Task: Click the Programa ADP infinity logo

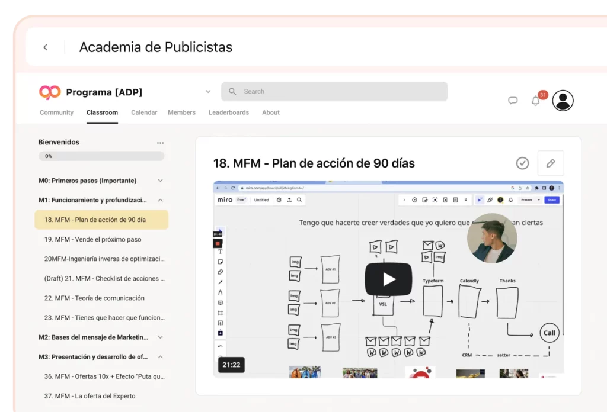Action: (x=50, y=92)
